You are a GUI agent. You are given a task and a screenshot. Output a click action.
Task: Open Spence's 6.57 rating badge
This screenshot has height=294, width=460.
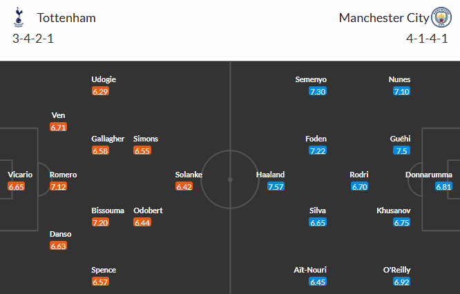pyautogui.click(x=101, y=282)
